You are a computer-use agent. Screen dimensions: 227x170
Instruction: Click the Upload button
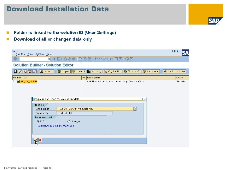tap(78, 71)
